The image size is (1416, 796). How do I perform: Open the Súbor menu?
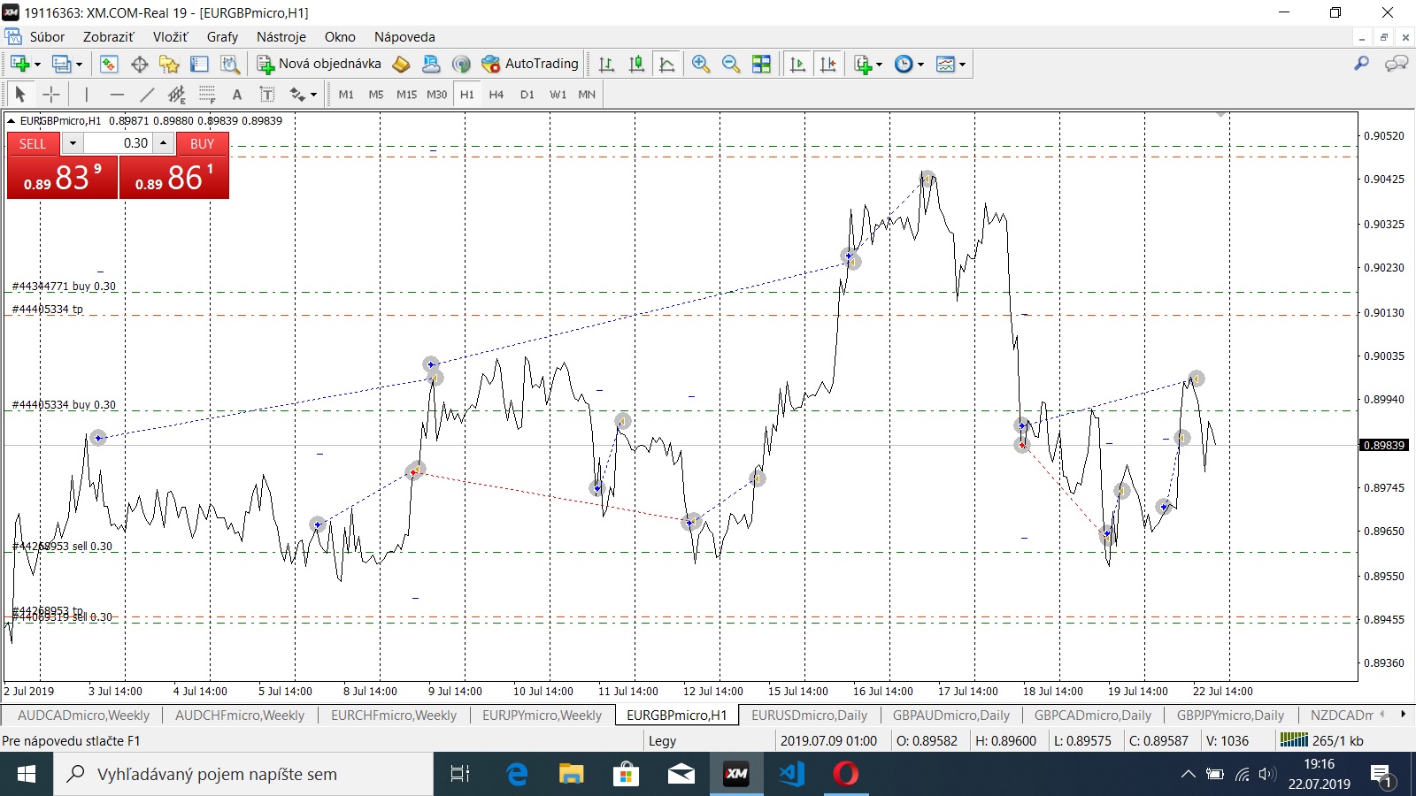[47, 37]
